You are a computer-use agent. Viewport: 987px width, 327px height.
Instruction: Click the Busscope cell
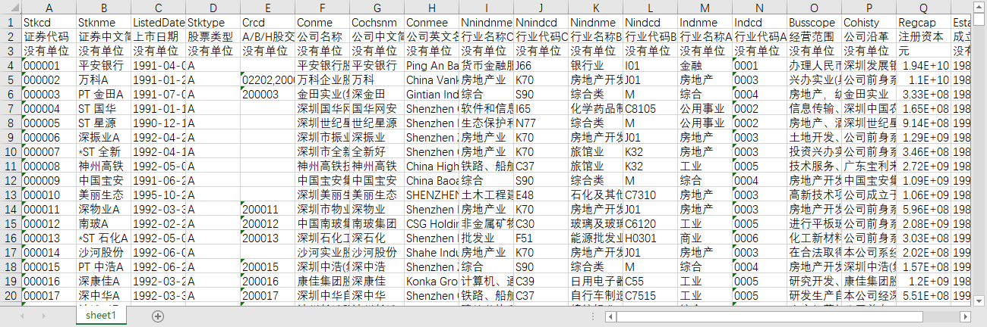pos(814,23)
